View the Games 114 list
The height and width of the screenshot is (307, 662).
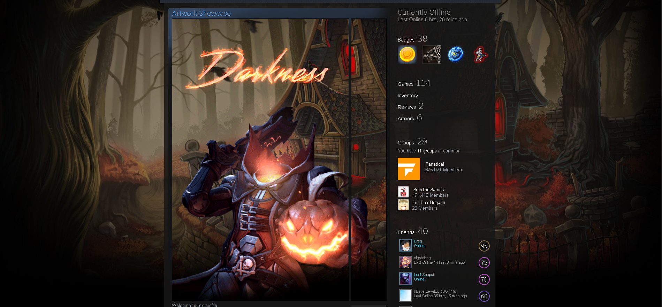pos(414,83)
